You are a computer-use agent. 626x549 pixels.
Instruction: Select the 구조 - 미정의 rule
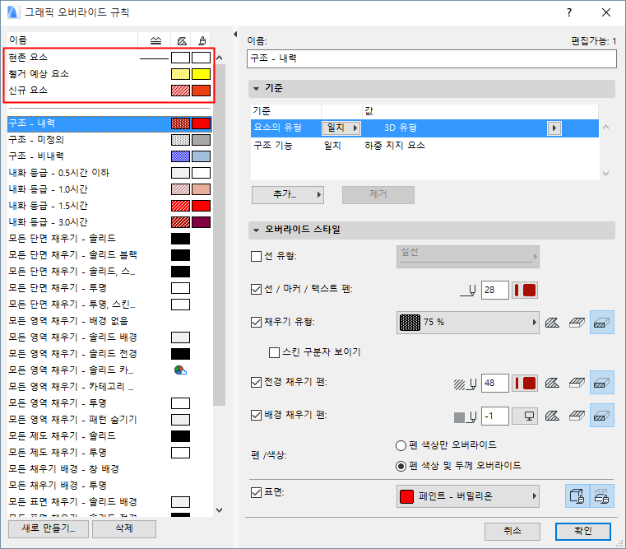tap(109, 140)
